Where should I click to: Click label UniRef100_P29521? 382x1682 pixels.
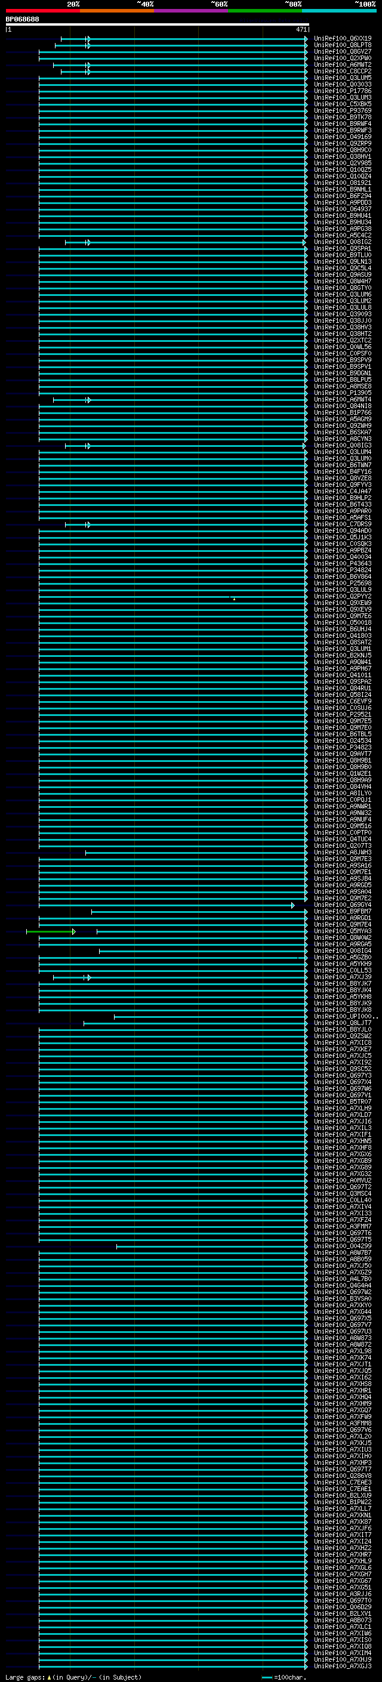(343, 714)
